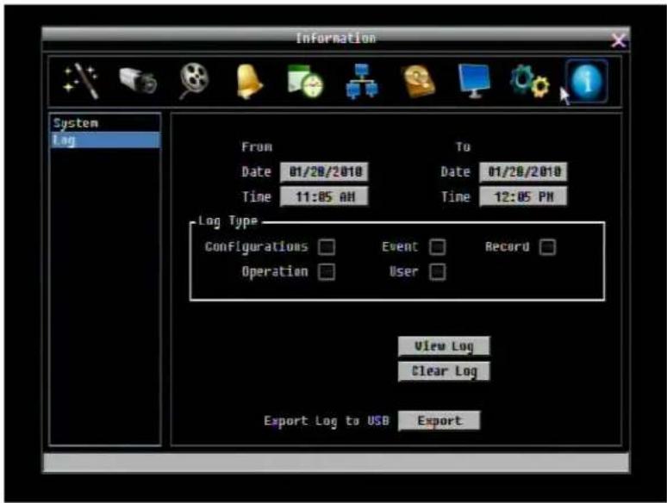667x503 pixels.
Task: Open the alarm bell icon
Action: (249, 82)
